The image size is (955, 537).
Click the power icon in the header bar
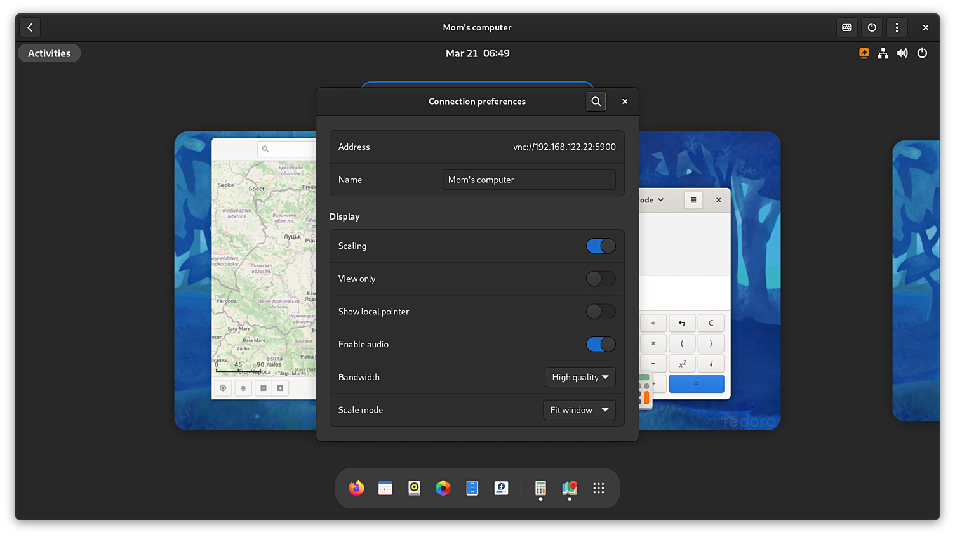point(872,27)
